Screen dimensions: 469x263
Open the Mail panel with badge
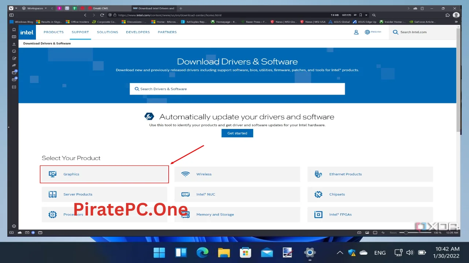(x=14, y=80)
